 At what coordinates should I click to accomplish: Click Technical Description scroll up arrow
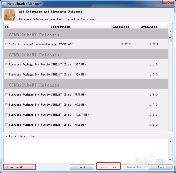(x=170, y=142)
